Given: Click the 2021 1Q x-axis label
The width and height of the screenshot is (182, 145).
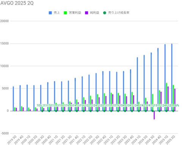Looking at the screenshot, I should coord(53,140).
